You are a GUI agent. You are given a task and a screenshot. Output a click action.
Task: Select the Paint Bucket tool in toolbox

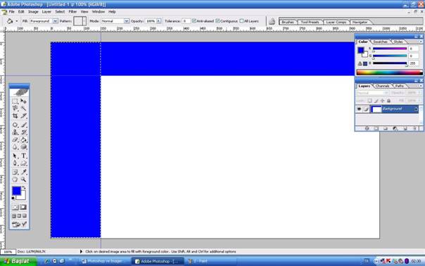tap(24, 139)
